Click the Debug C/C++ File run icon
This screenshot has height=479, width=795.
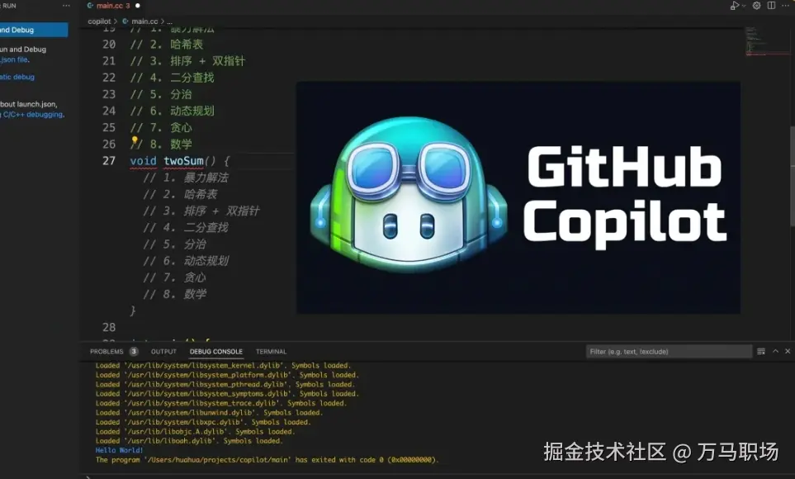[x=734, y=6]
